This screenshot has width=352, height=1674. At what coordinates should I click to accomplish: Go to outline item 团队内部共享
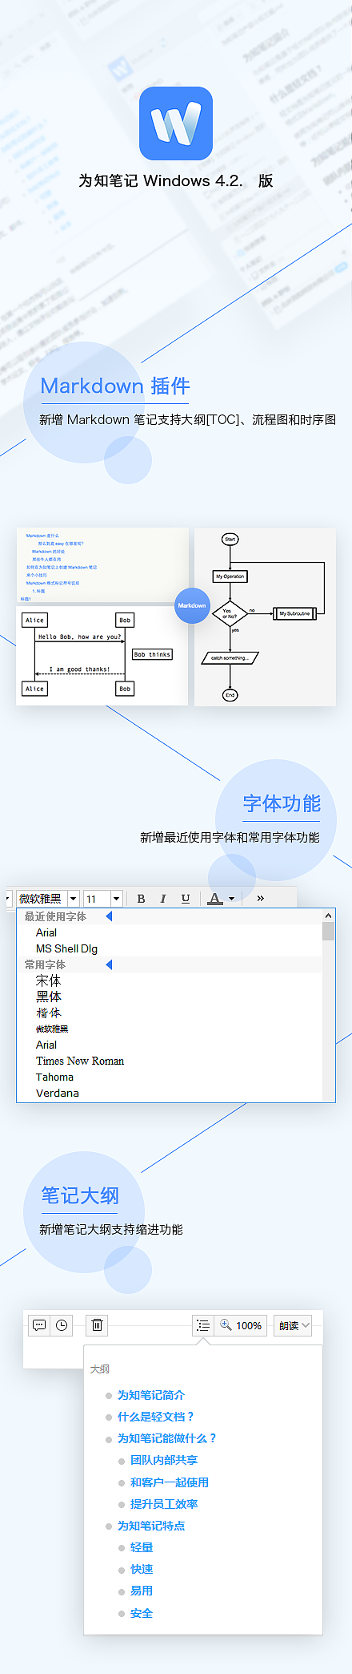click(x=164, y=1460)
